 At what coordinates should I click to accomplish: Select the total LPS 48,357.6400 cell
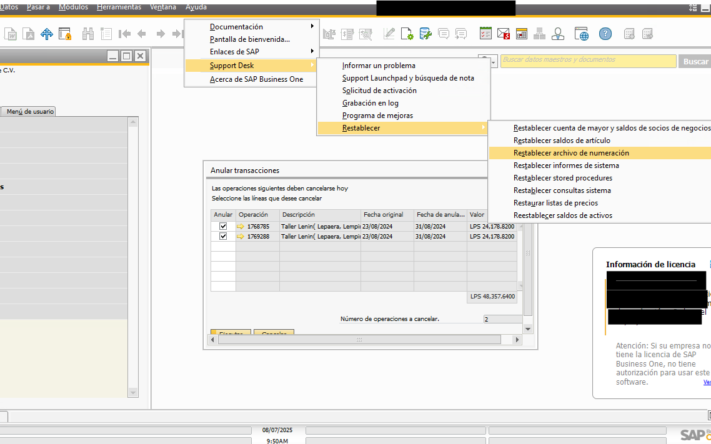pos(492,297)
